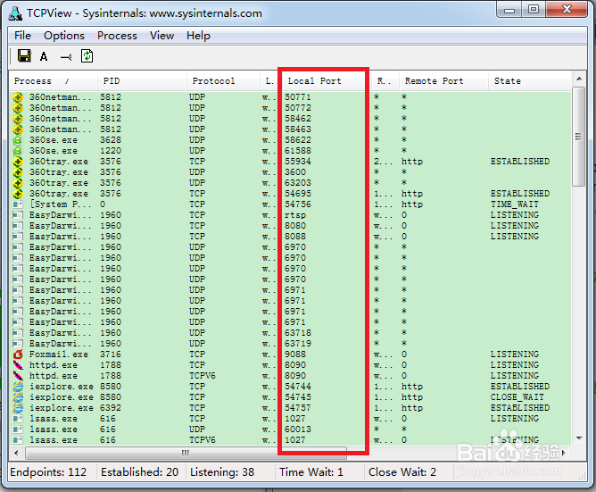Screen dimensions: 596x492
Task: Select local port 63203 cell
Action: point(298,183)
